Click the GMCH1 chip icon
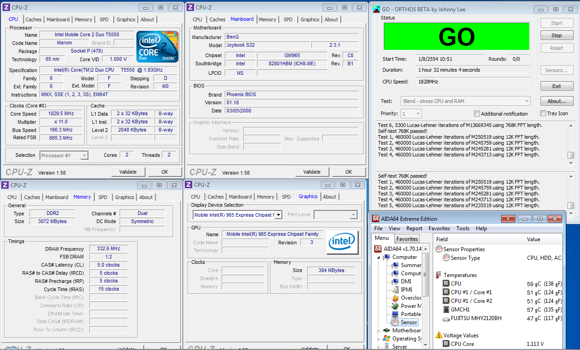Viewport: 580px width, 350px height. [x=446, y=310]
